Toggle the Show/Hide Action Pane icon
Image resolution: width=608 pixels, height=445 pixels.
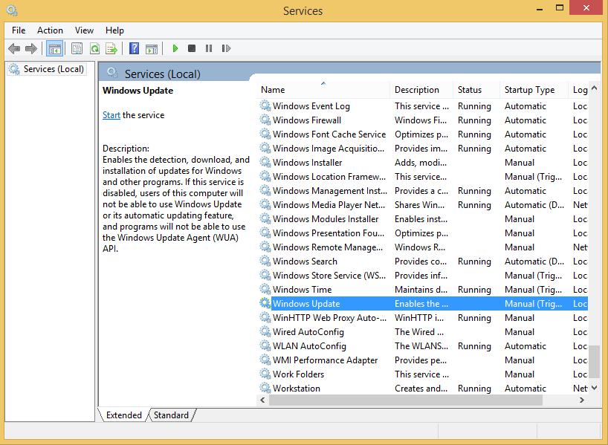tap(152, 49)
